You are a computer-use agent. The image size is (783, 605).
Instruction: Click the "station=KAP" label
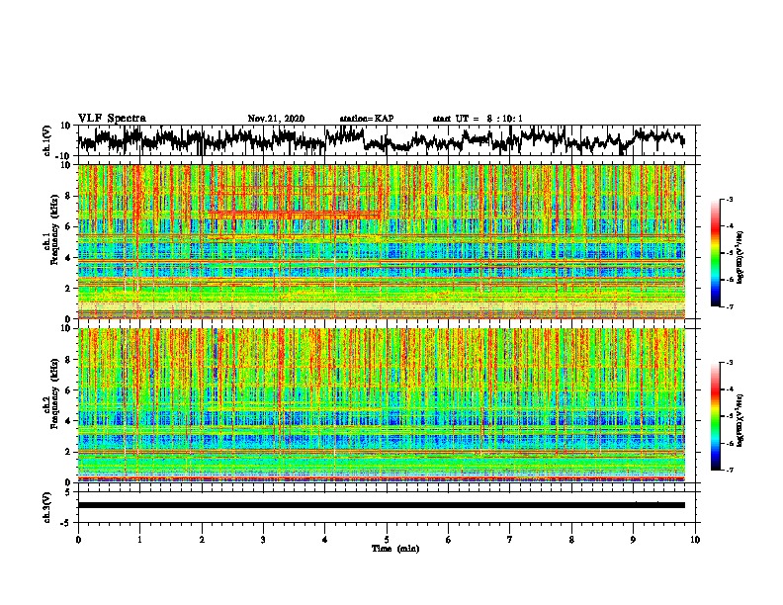click(x=367, y=119)
